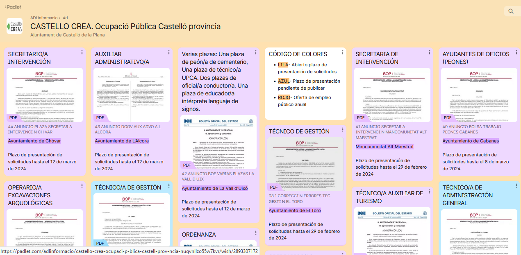Click caption 42 ANUNCIO BOE VARIAS PLAZAS
521x255 pixels.
click(218, 177)
